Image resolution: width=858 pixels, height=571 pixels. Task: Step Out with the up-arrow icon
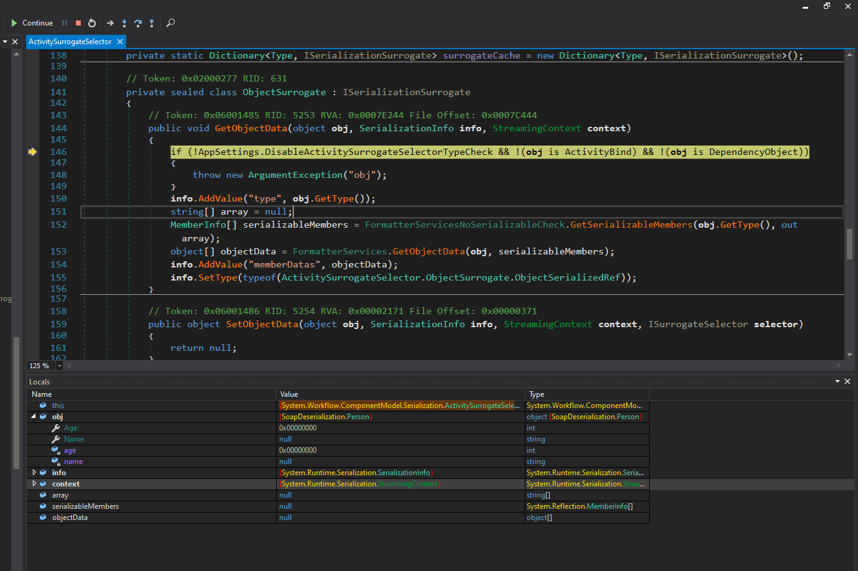[x=152, y=23]
